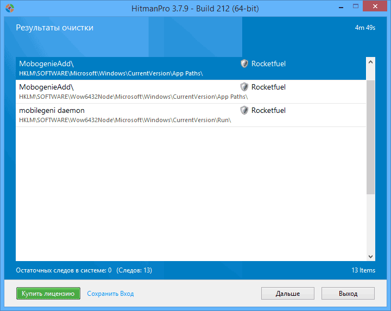Image resolution: width=391 pixels, height=311 pixels.
Task: Click the shield icon in the selected MobogenieAdd App Paths row
Action: click(244, 64)
